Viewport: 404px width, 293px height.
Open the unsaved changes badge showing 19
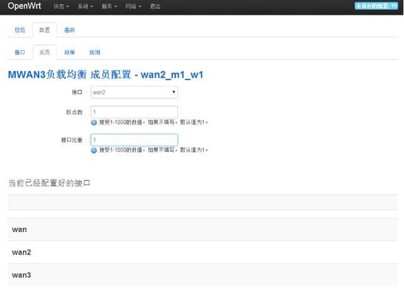point(376,6)
